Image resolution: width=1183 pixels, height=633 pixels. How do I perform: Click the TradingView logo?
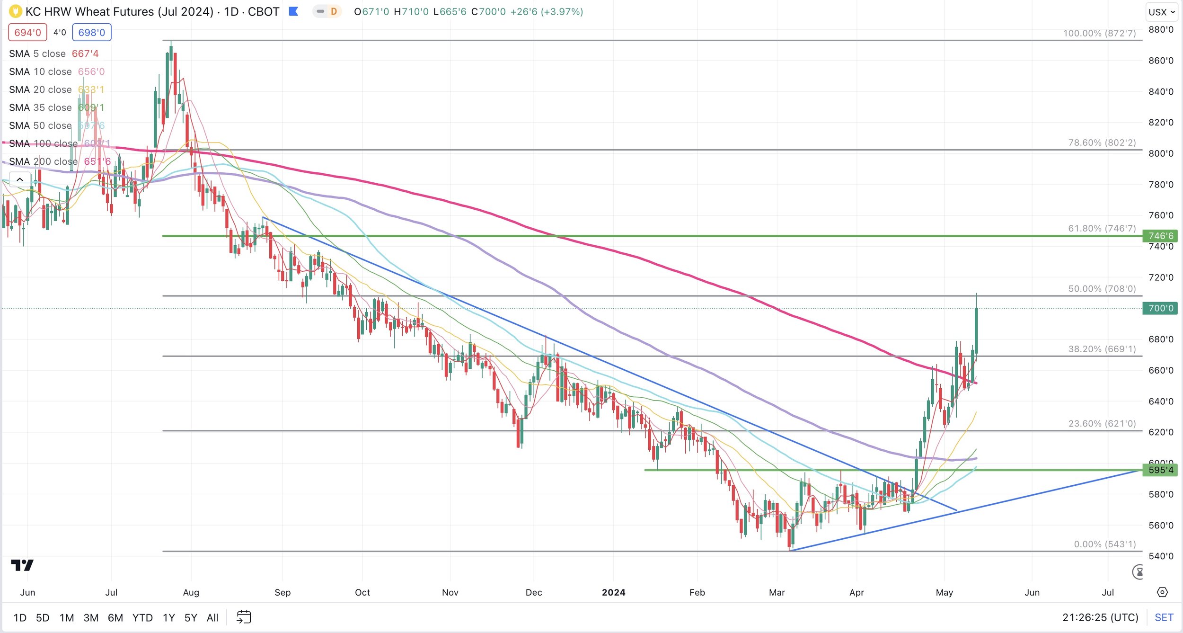22,565
